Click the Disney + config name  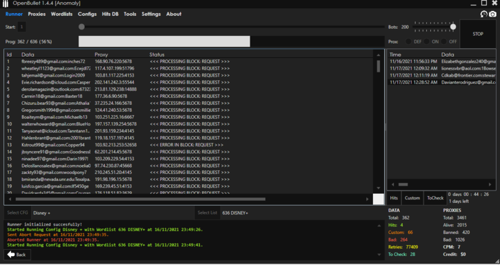42,213
